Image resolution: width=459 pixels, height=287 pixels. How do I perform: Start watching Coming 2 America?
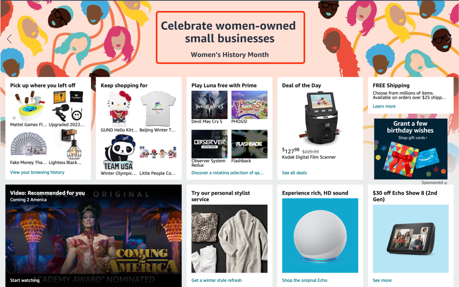click(x=25, y=280)
